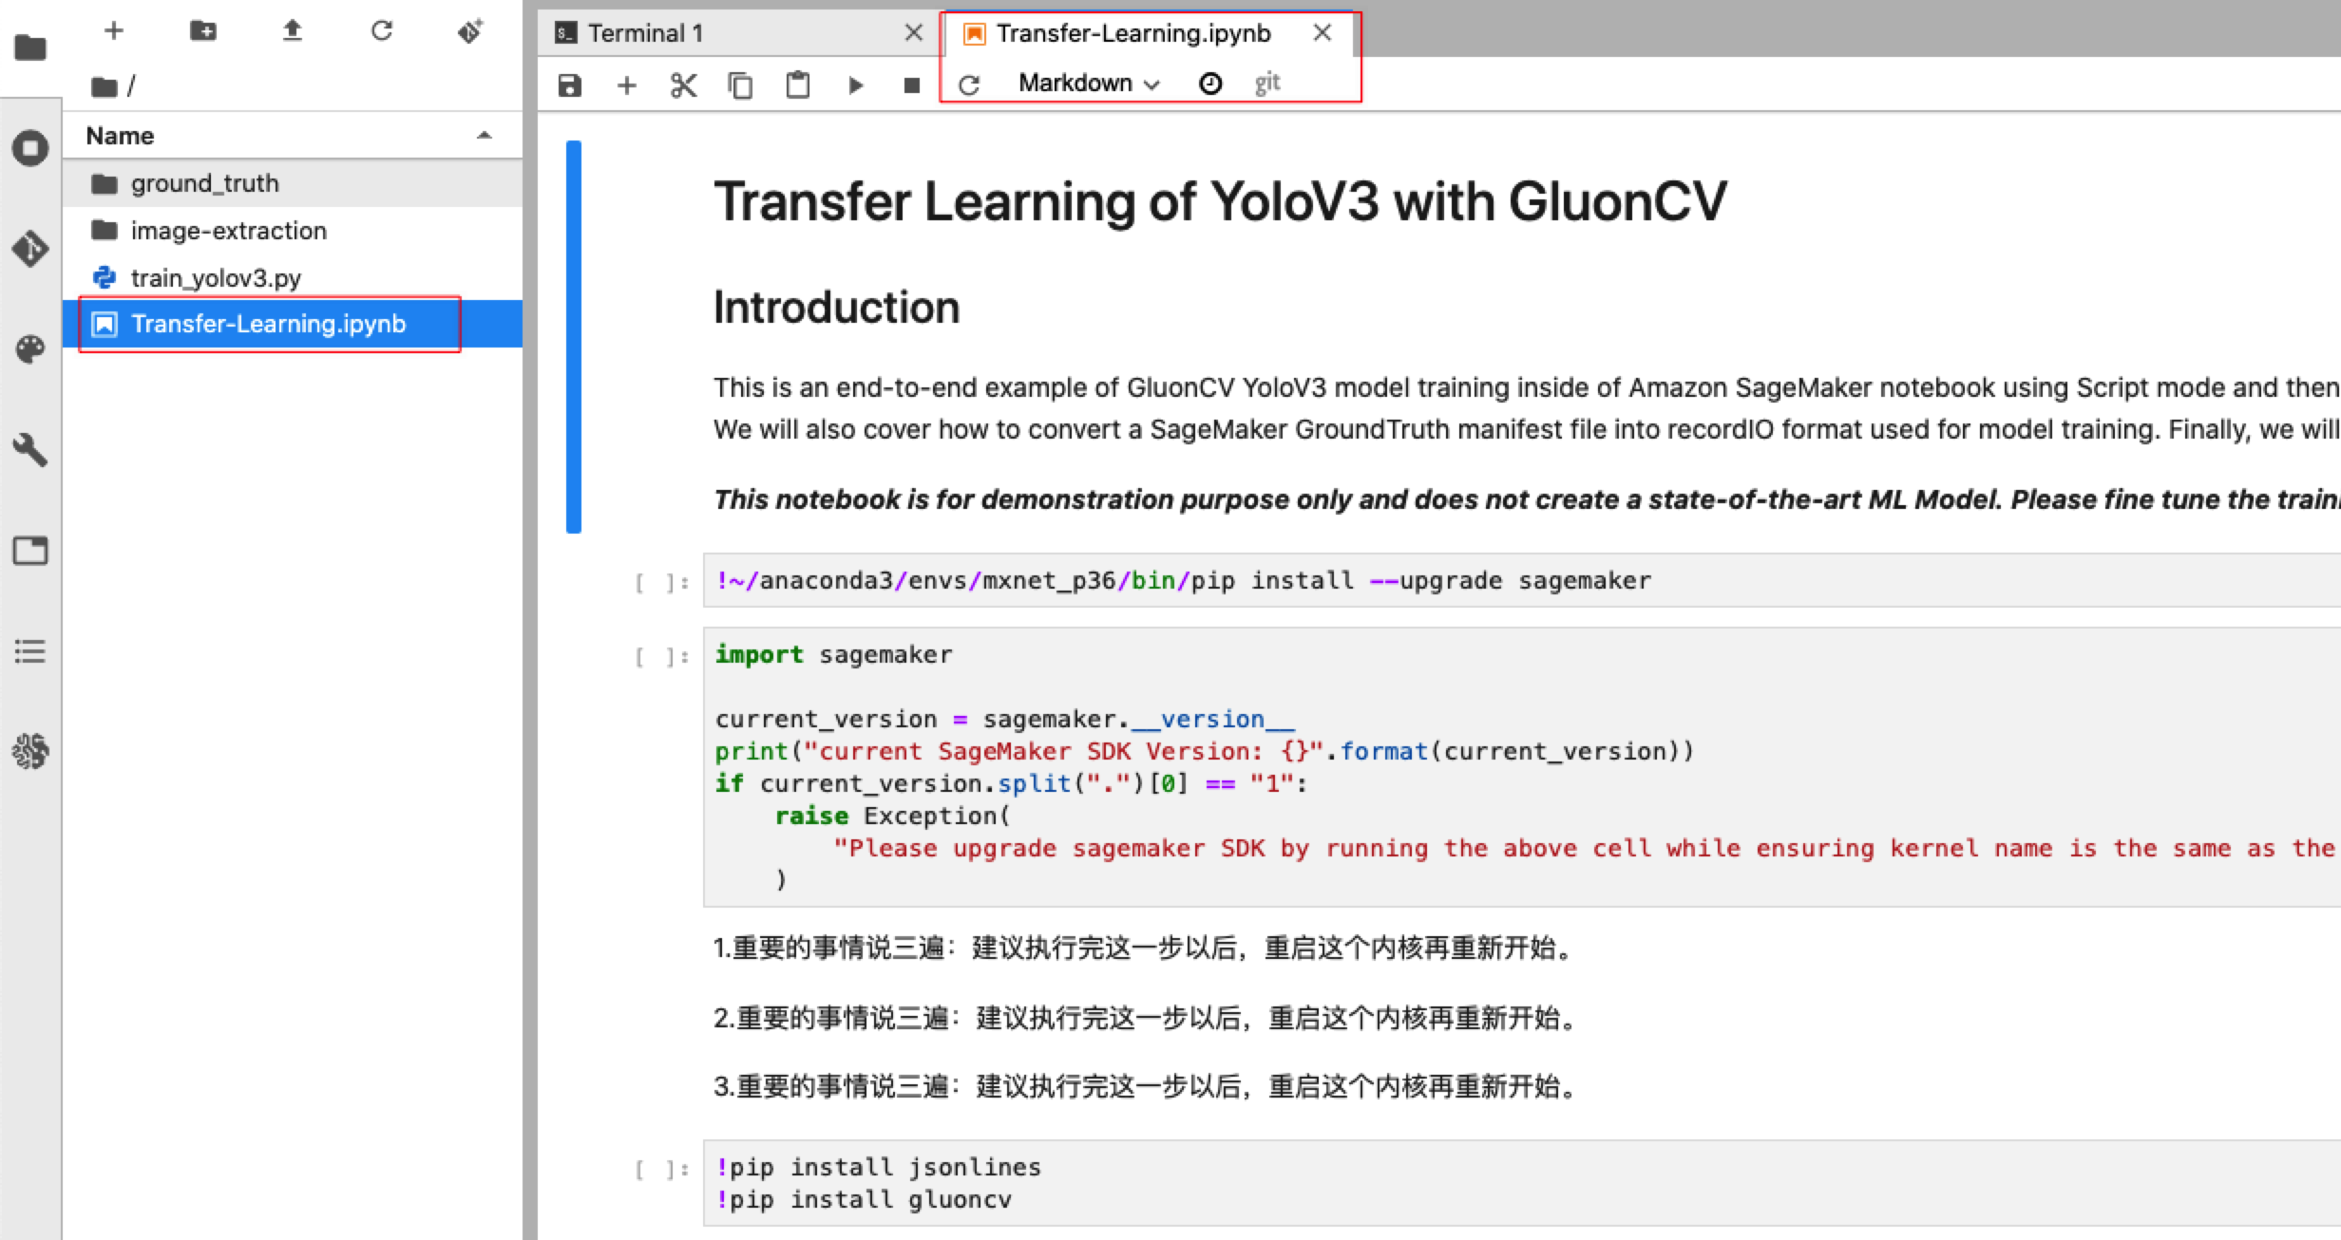Screen dimensions: 2341x1240
Task: Click the clock icon in notebook toolbar
Action: pyautogui.click(x=1210, y=84)
